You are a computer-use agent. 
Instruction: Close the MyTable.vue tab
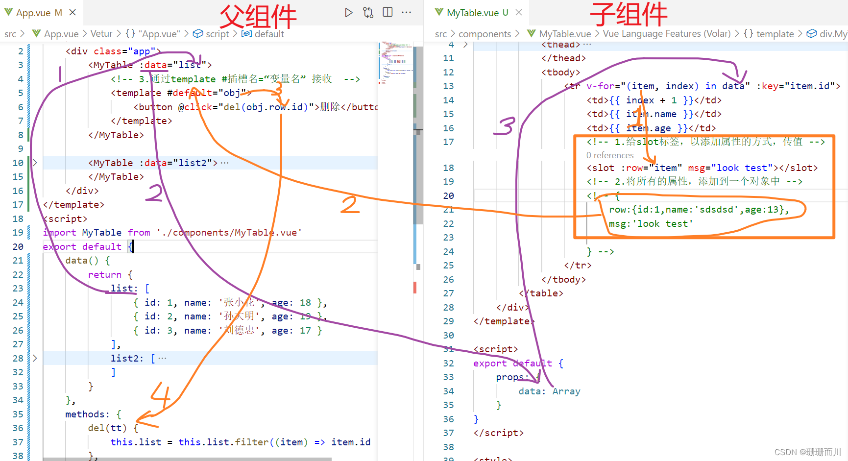(x=519, y=12)
